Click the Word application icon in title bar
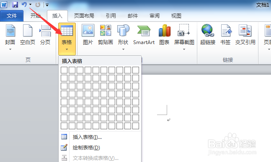This screenshot has width=271, height=162. click(x=4, y=5)
